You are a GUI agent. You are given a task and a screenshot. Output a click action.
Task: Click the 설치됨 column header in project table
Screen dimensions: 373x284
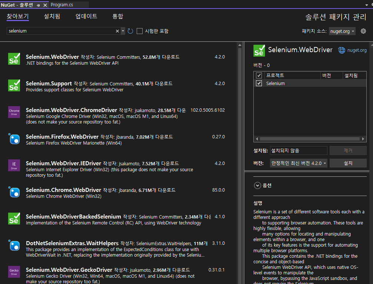(354, 75)
